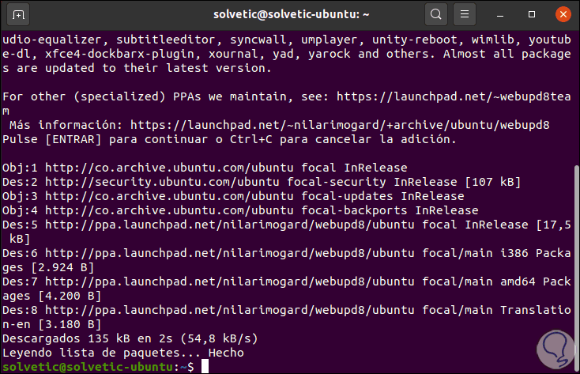580x374 pixels.
Task: Click the green prompt solvetic@solvetic-ubuntu
Action: click(87, 367)
